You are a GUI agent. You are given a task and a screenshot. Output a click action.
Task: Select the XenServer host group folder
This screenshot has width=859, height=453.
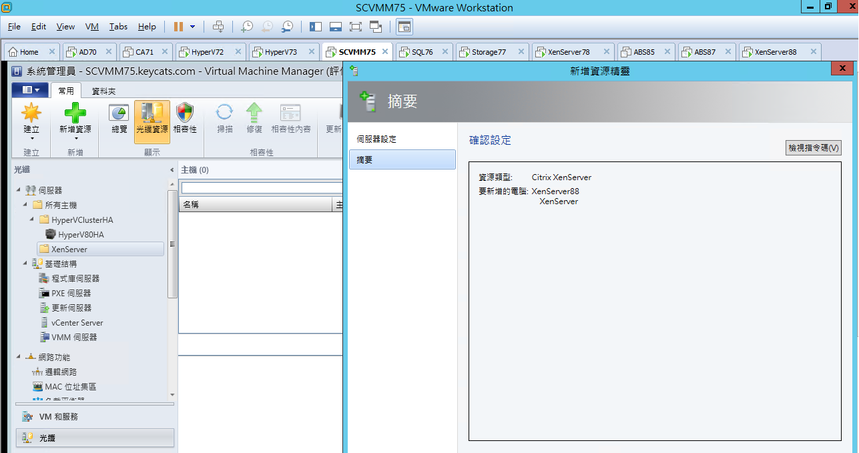(100, 249)
